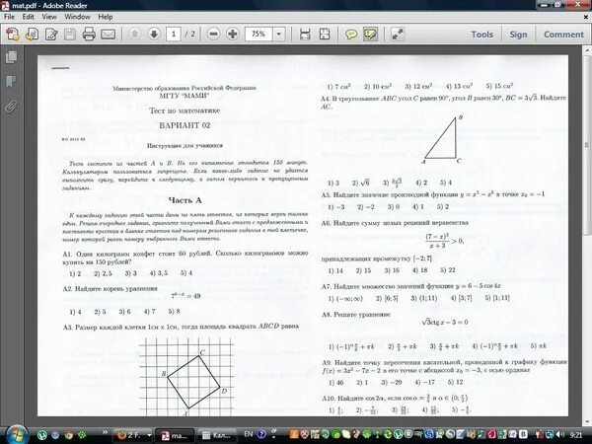The image size is (592, 444).
Task: Click the greyed-out Save floppy icon
Action: tap(70, 35)
